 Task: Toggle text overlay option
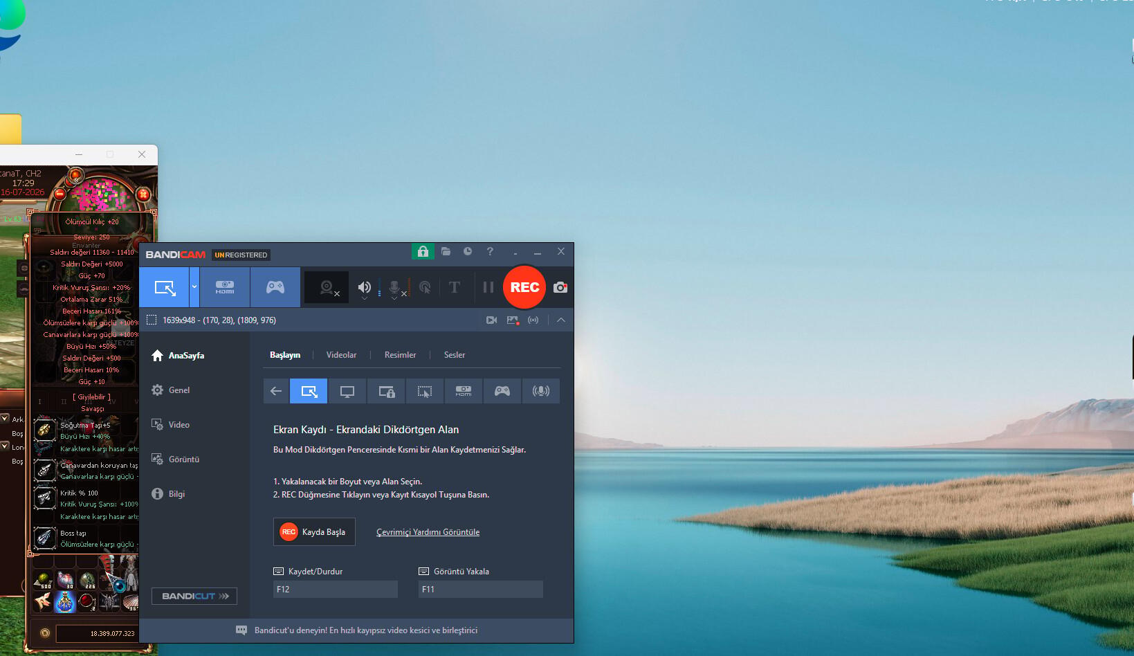tap(455, 287)
